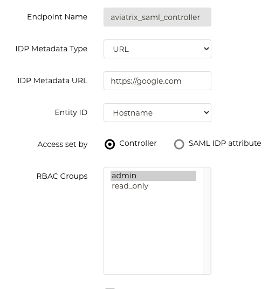275x289 pixels.
Task: Select read_only in RBAC Groups list
Action: pyautogui.click(x=153, y=186)
